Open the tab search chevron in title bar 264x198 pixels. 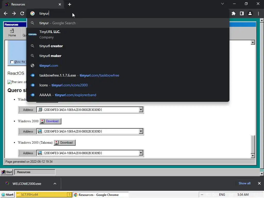(x=222, y=4)
